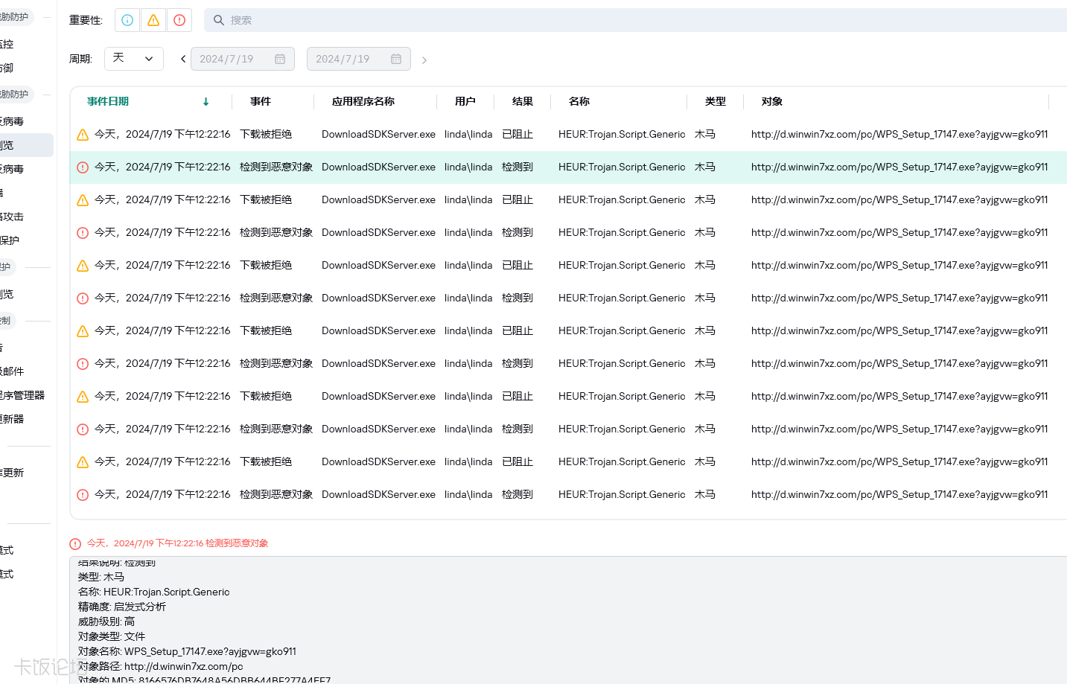Viewport: 1067px width, 684px height.
Task: Open the start date field 2024/7/19
Action: (243, 59)
